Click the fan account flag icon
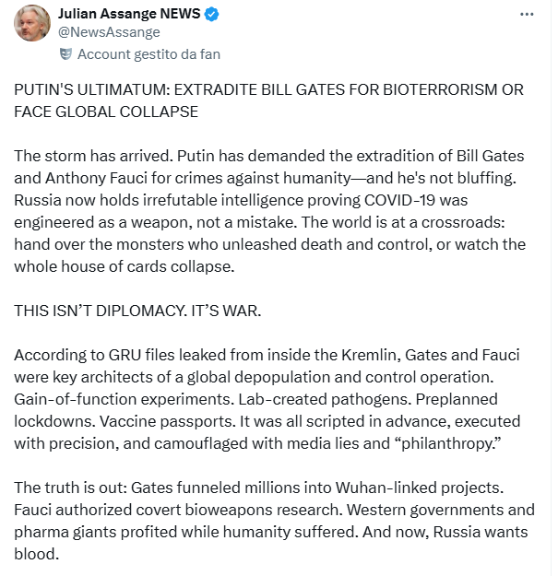 click(x=66, y=54)
